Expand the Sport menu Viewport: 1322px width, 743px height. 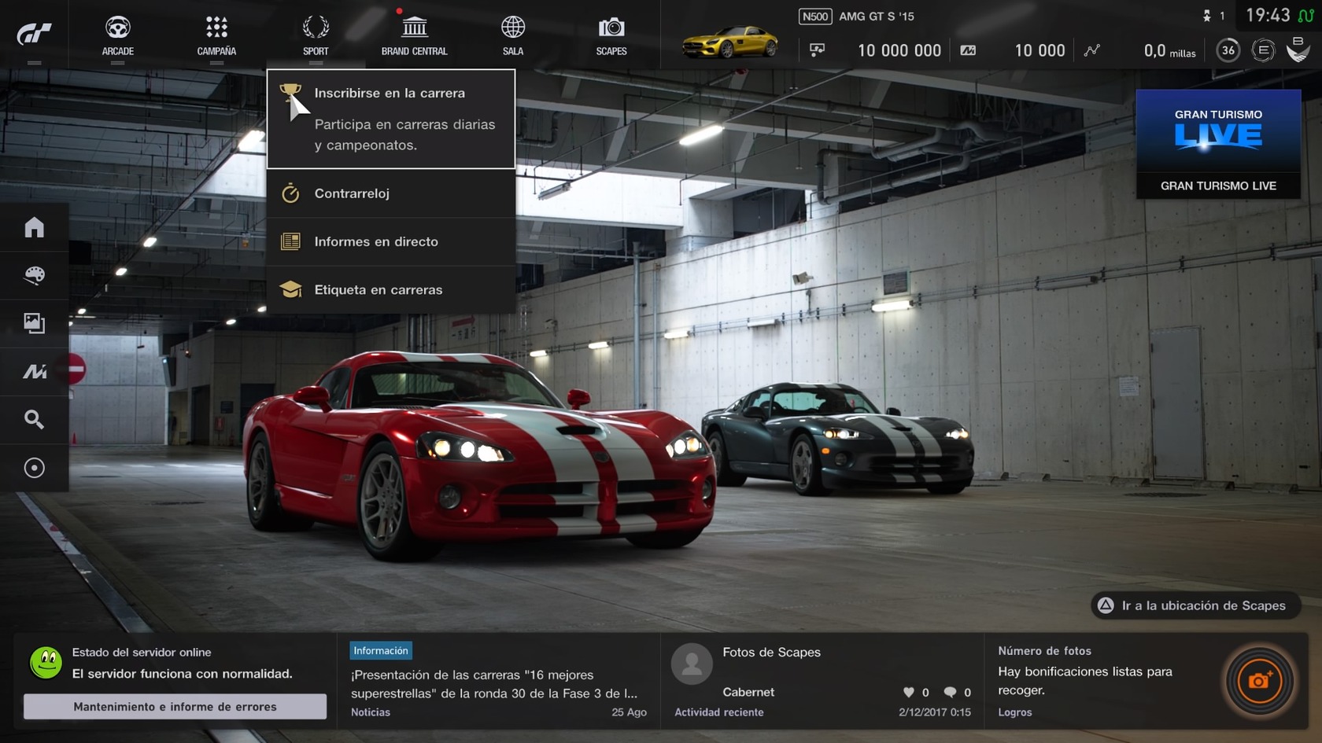click(316, 35)
